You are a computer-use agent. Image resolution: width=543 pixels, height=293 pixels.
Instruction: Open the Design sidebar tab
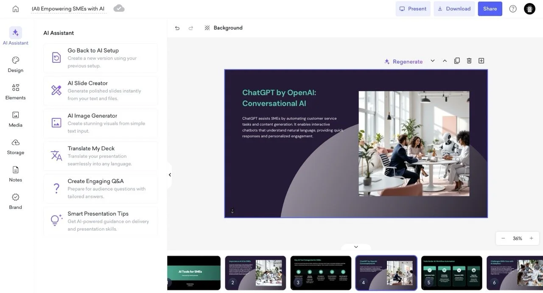16,64
